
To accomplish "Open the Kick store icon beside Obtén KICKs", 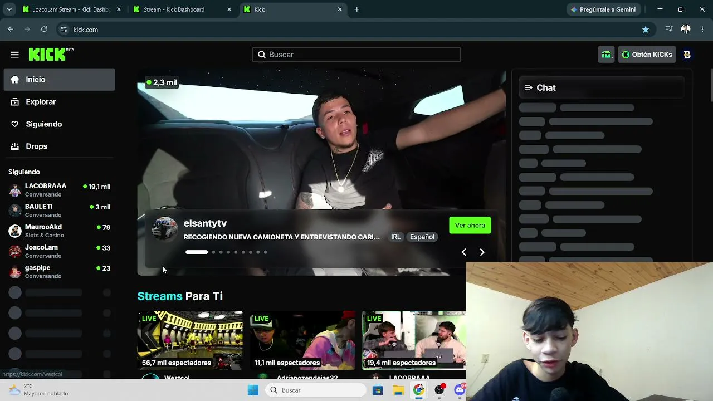I will pos(606,55).
